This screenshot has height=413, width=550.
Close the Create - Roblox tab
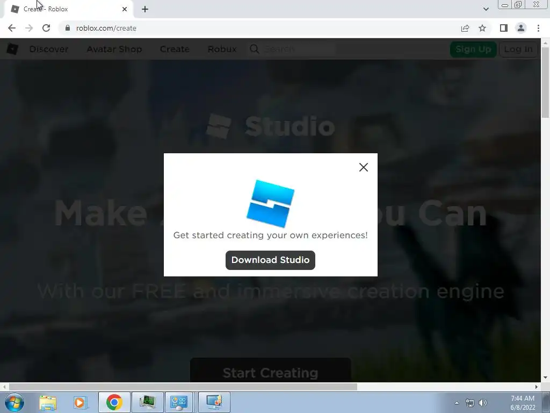coord(125,9)
